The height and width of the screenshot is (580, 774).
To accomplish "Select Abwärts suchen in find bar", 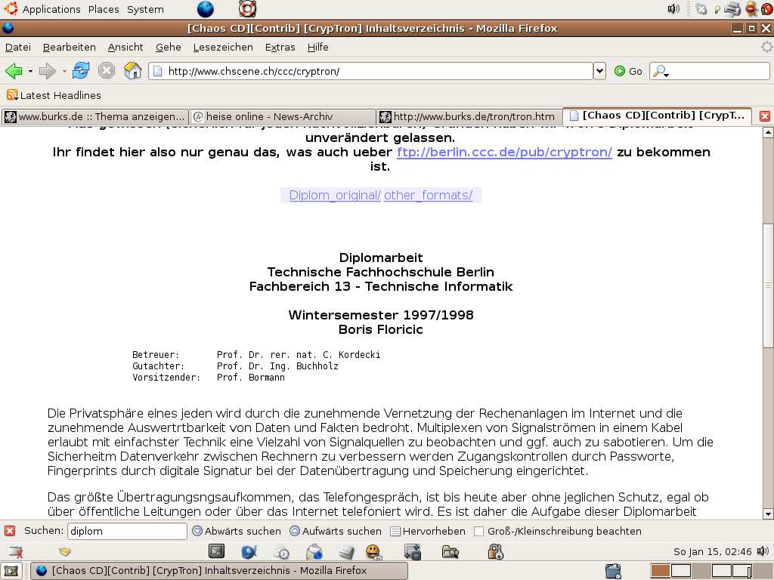I will (x=237, y=531).
